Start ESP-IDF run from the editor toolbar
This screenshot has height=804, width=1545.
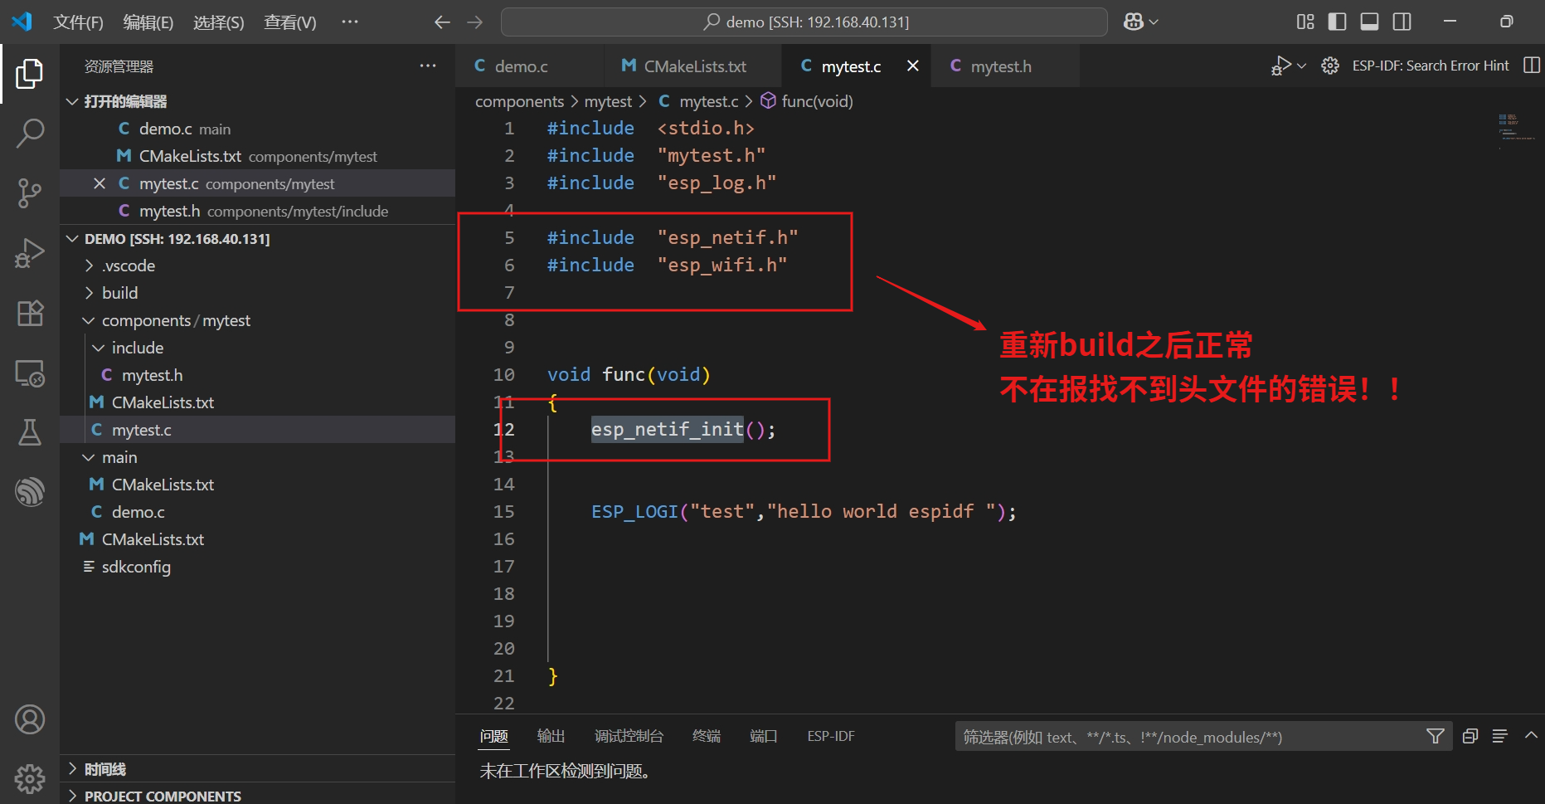1282,65
